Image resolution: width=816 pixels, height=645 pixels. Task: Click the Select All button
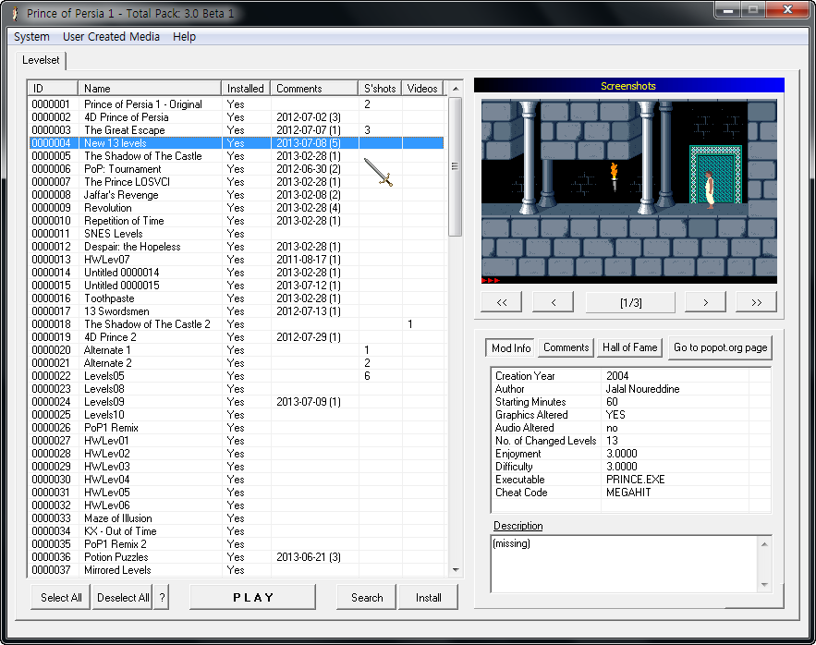61,597
